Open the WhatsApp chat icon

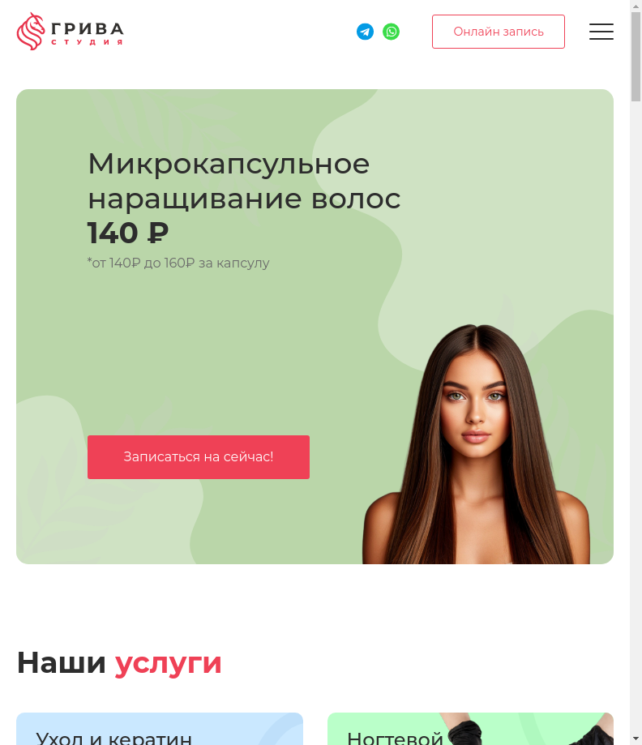391,32
